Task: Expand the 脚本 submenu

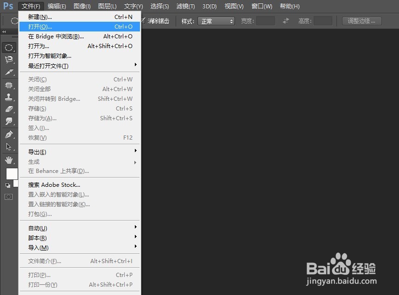Action: coord(80,238)
